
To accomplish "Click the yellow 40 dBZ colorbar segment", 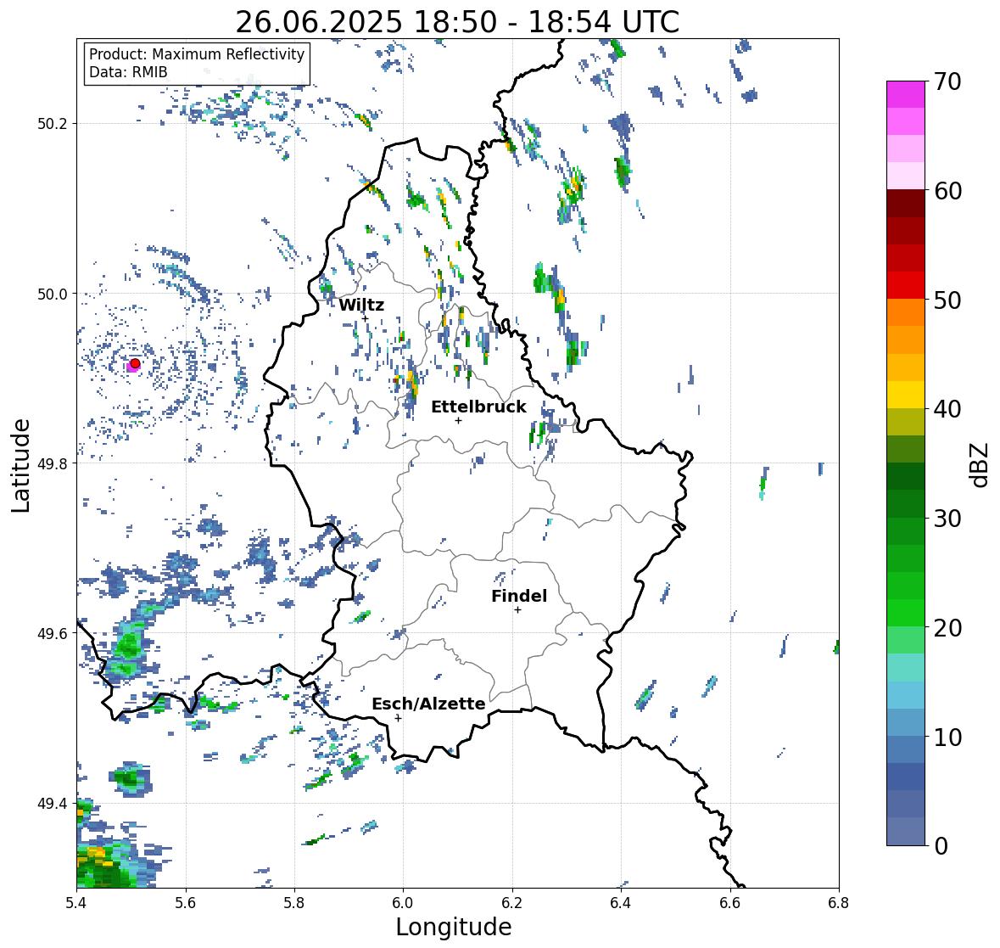I will (906, 395).
